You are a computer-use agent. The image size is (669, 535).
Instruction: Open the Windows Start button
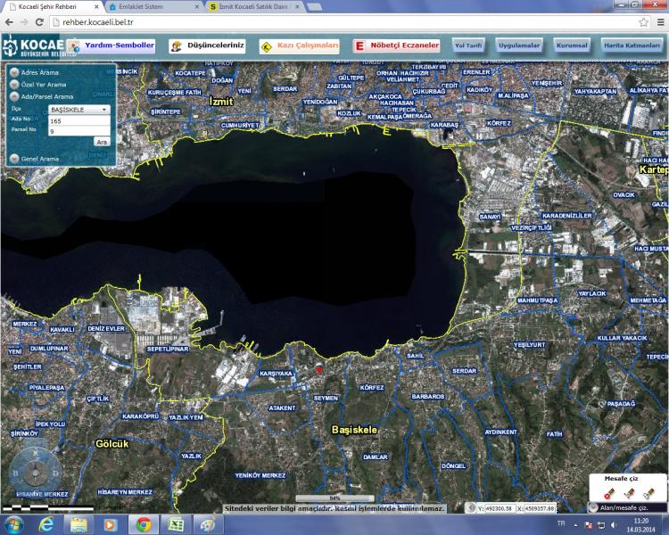tap(13, 524)
